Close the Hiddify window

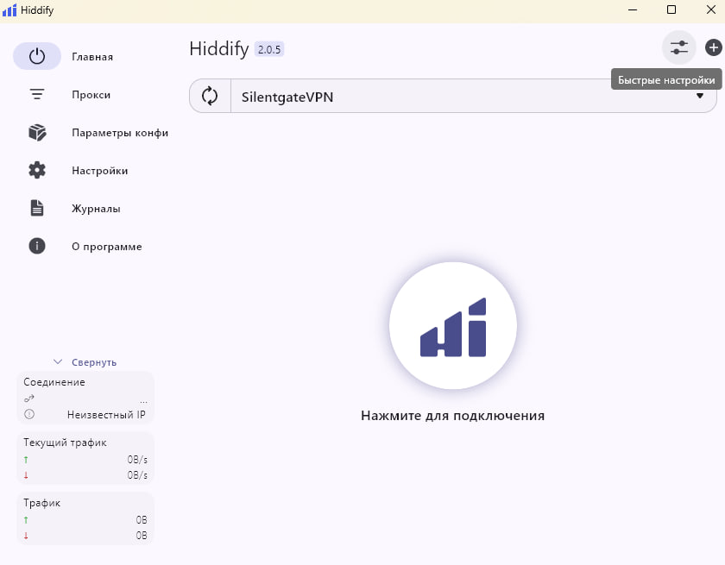pyautogui.click(x=711, y=9)
